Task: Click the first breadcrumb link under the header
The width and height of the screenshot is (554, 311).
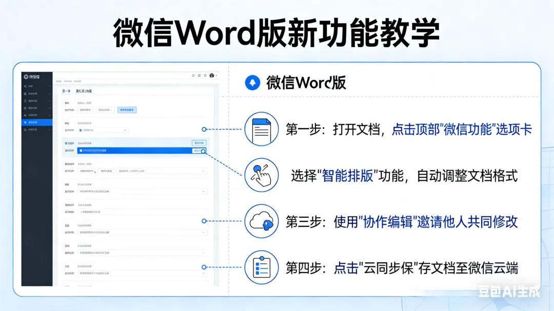Action: pos(58,81)
